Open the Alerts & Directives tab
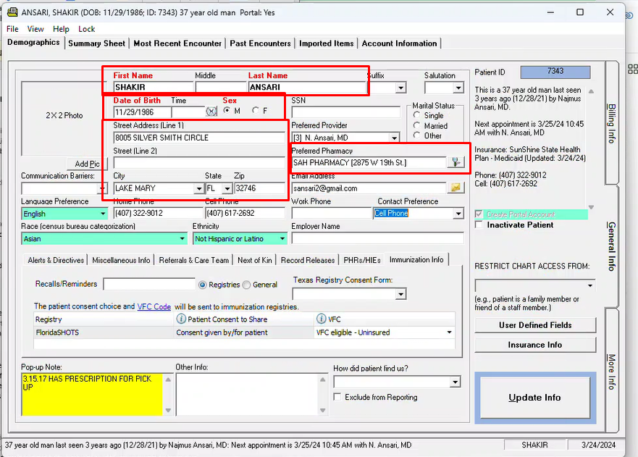638x457 pixels. click(56, 260)
